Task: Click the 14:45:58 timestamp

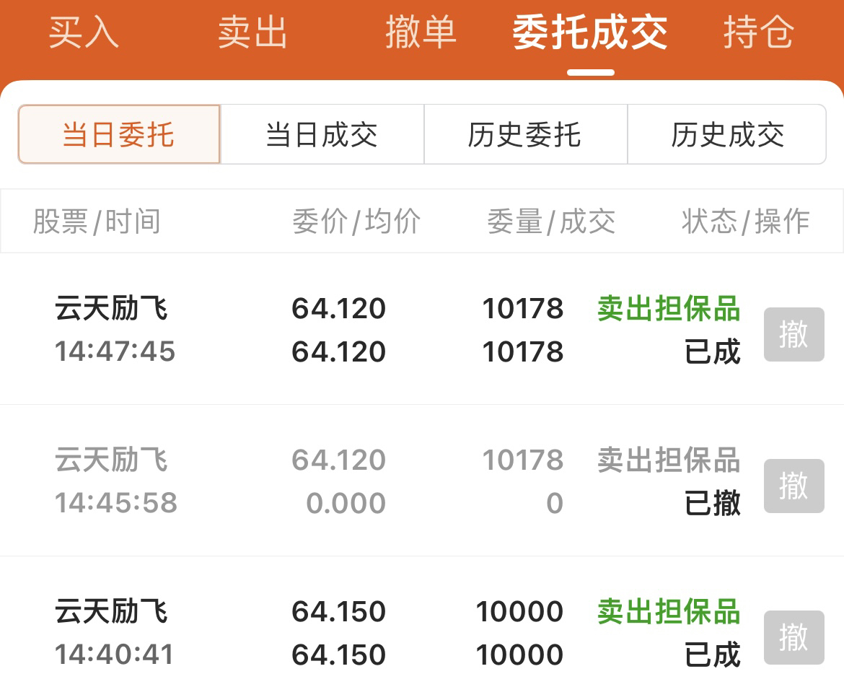Action: click(115, 503)
